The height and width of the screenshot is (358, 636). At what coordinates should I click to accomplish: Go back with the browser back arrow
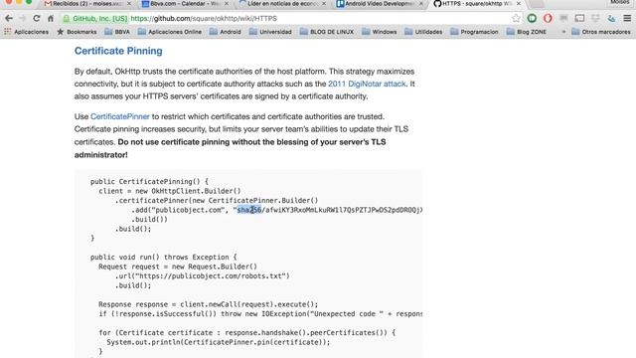point(9,18)
